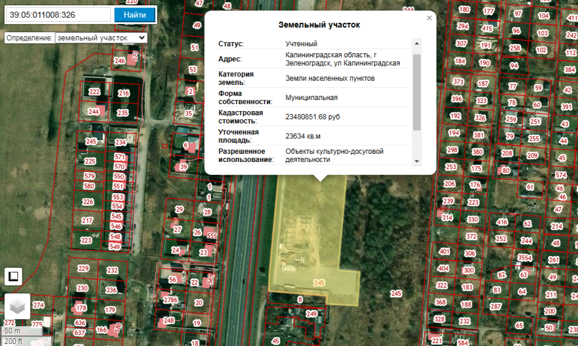Click parcel 372 on the map
Viewport: 578px width, 346px height.
click(471, 236)
